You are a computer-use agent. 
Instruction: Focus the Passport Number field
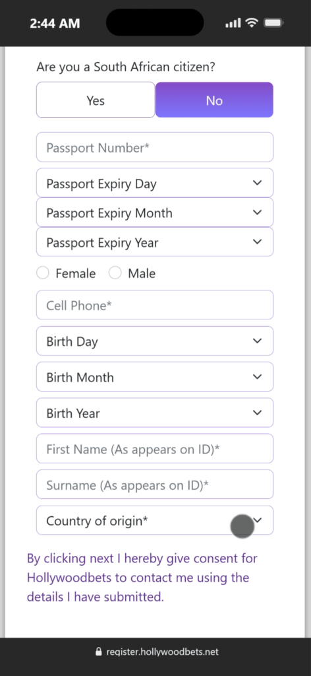(155, 147)
